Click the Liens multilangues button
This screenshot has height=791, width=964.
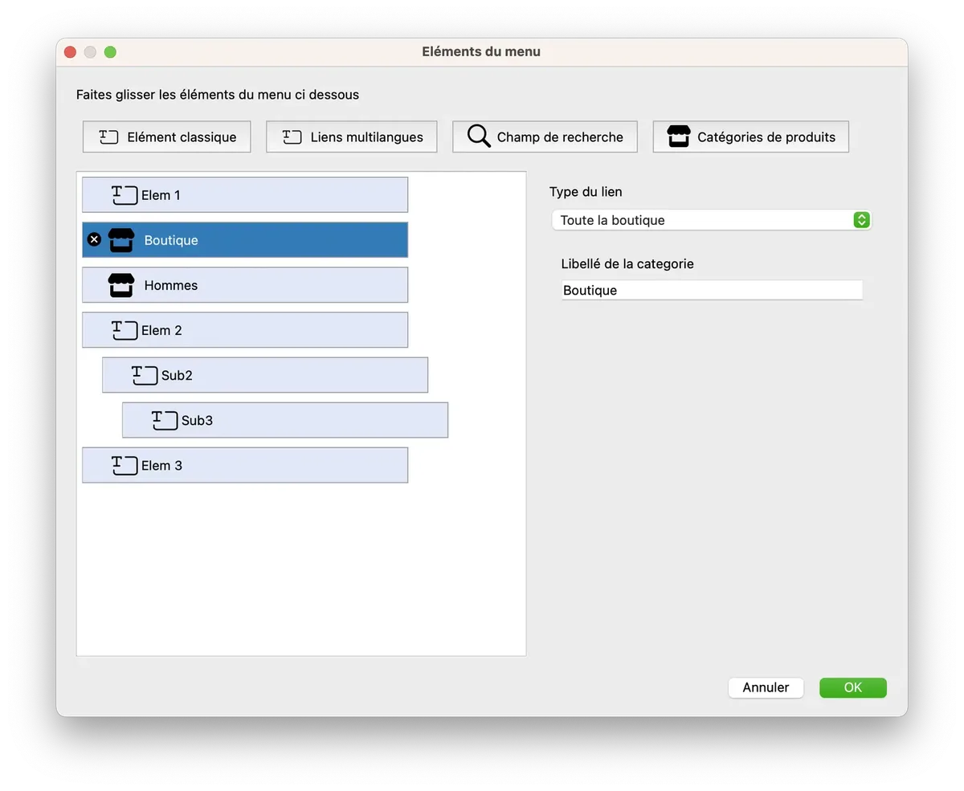tap(352, 137)
